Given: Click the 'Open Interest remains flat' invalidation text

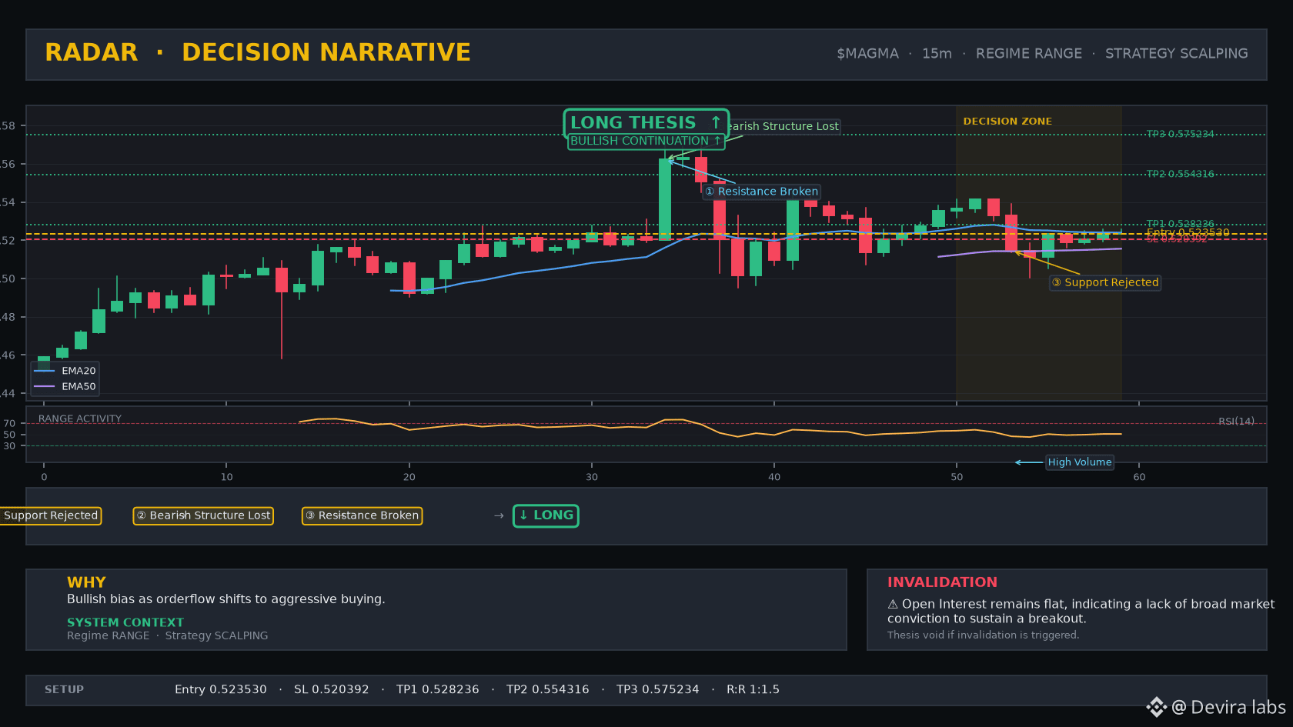Looking at the screenshot, I should (x=1081, y=612).
